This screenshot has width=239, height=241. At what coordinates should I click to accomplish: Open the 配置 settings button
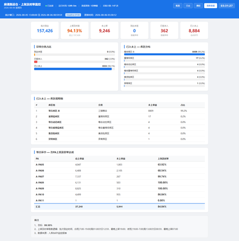pos(178,6)
